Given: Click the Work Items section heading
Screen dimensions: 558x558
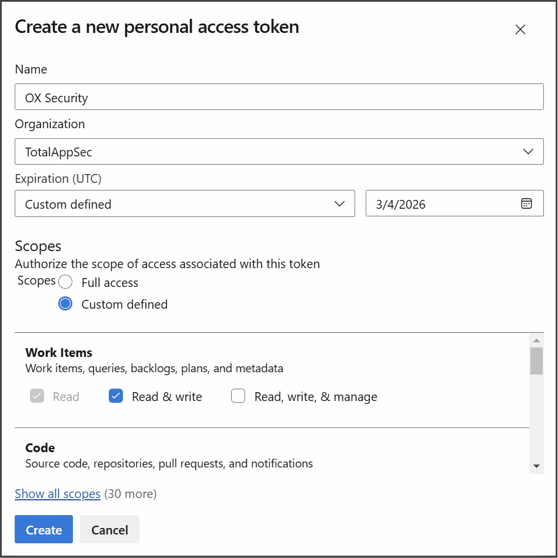Looking at the screenshot, I should pos(59,353).
